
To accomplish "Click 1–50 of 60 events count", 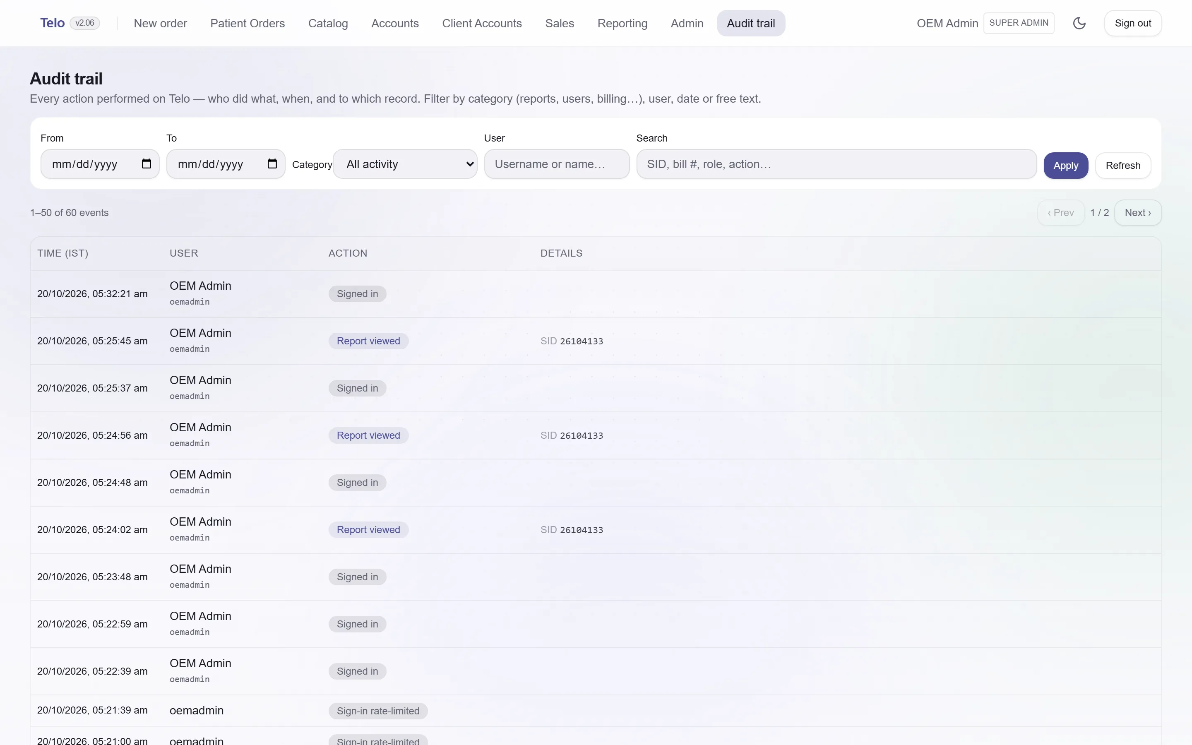I will (x=69, y=213).
